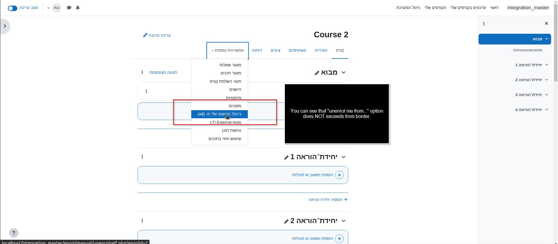This screenshot has height=244, width=558.
Task: Click the עריכה מרובה bulk edit link
Action: (157, 35)
